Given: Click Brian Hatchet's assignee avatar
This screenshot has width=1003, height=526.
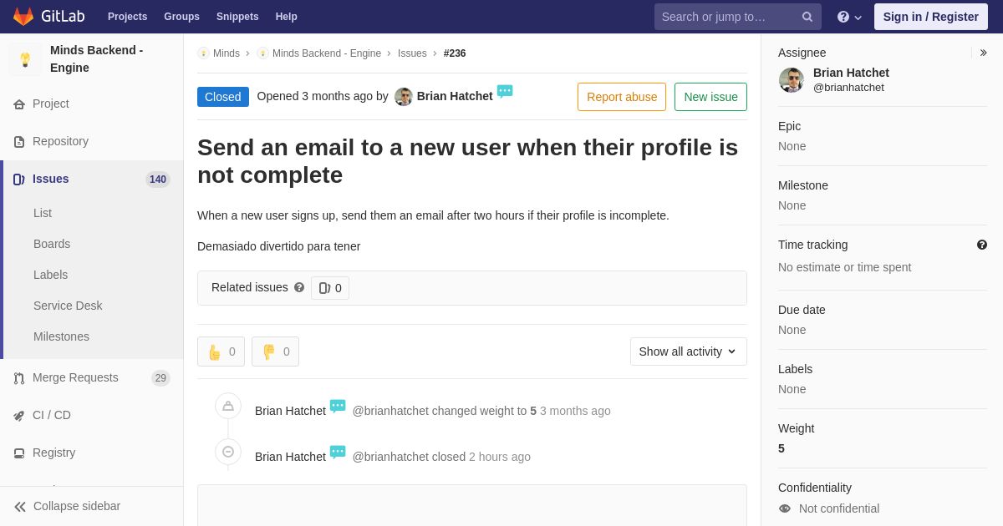Looking at the screenshot, I should (792, 80).
